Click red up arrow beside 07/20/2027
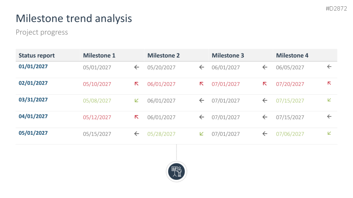Viewport: 353px width, 198px height. click(x=329, y=83)
